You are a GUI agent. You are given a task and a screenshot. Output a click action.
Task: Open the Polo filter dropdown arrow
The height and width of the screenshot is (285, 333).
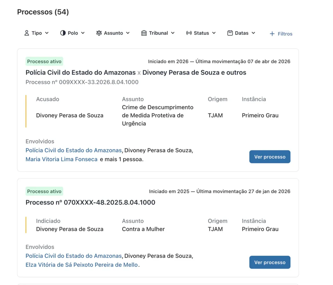point(83,33)
